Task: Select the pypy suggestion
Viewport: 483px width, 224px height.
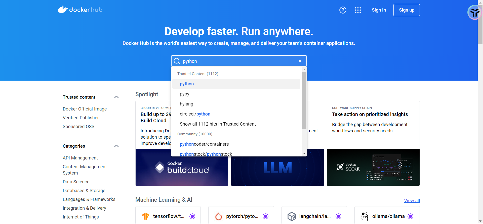Action: 236,94
